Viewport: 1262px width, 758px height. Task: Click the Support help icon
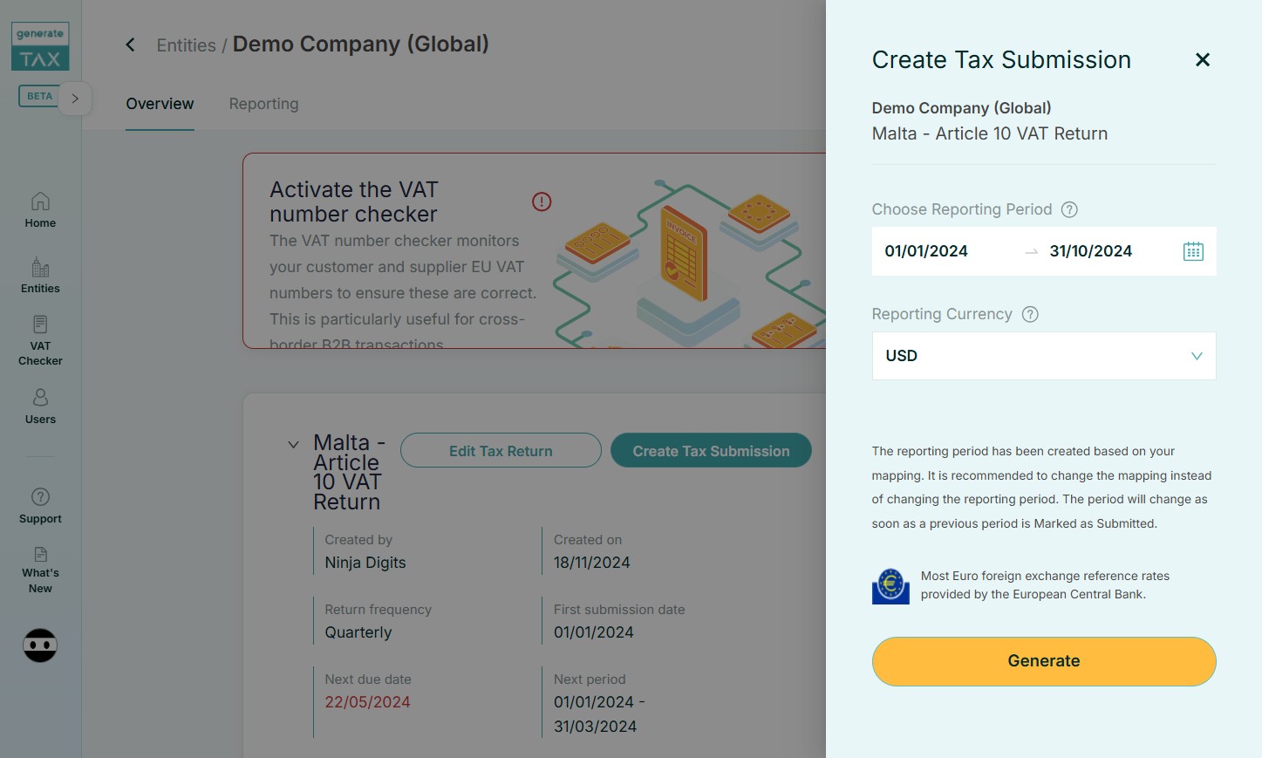point(40,497)
